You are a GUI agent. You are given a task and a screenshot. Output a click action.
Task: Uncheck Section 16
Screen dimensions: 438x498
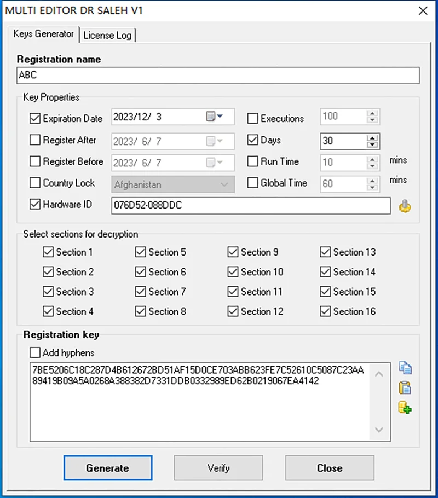pos(325,311)
